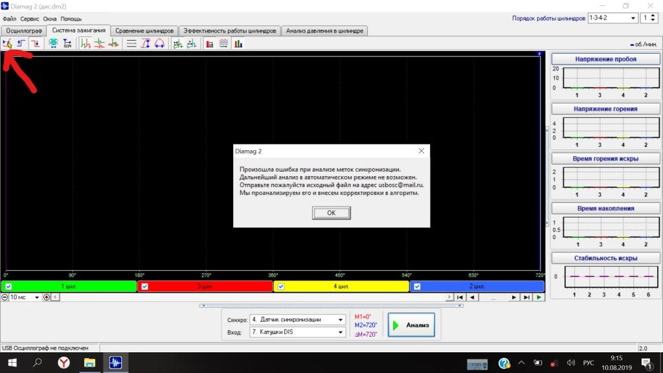Open the Эффективность работы цилиндров tab
663x373 pixels.
click(230, 31)
